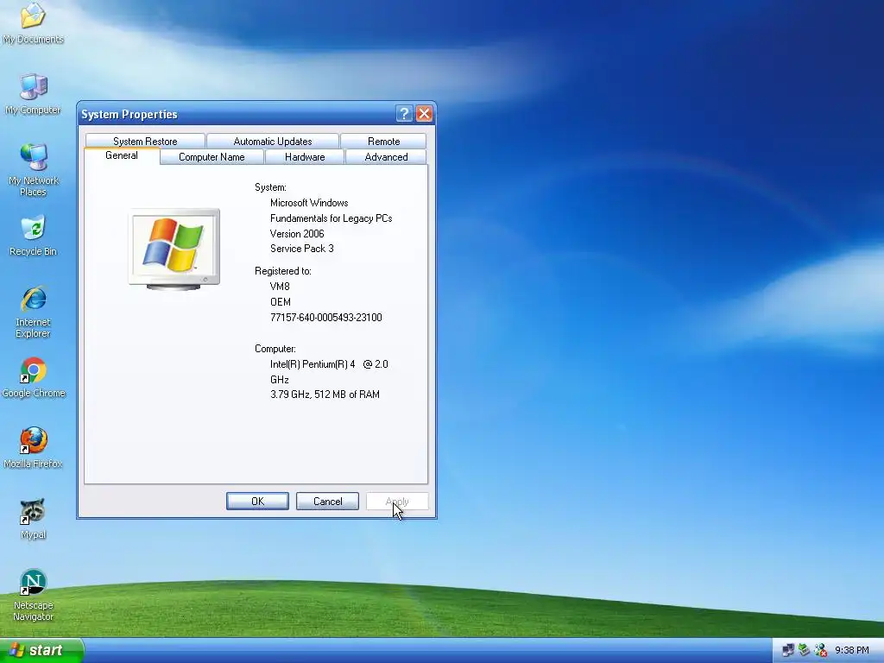Viewport: 884px width, 663px height.
Task: Click 'Fundamentals for Legacy PCs' text
Action: pyautogui.click(x=331, y=218)
